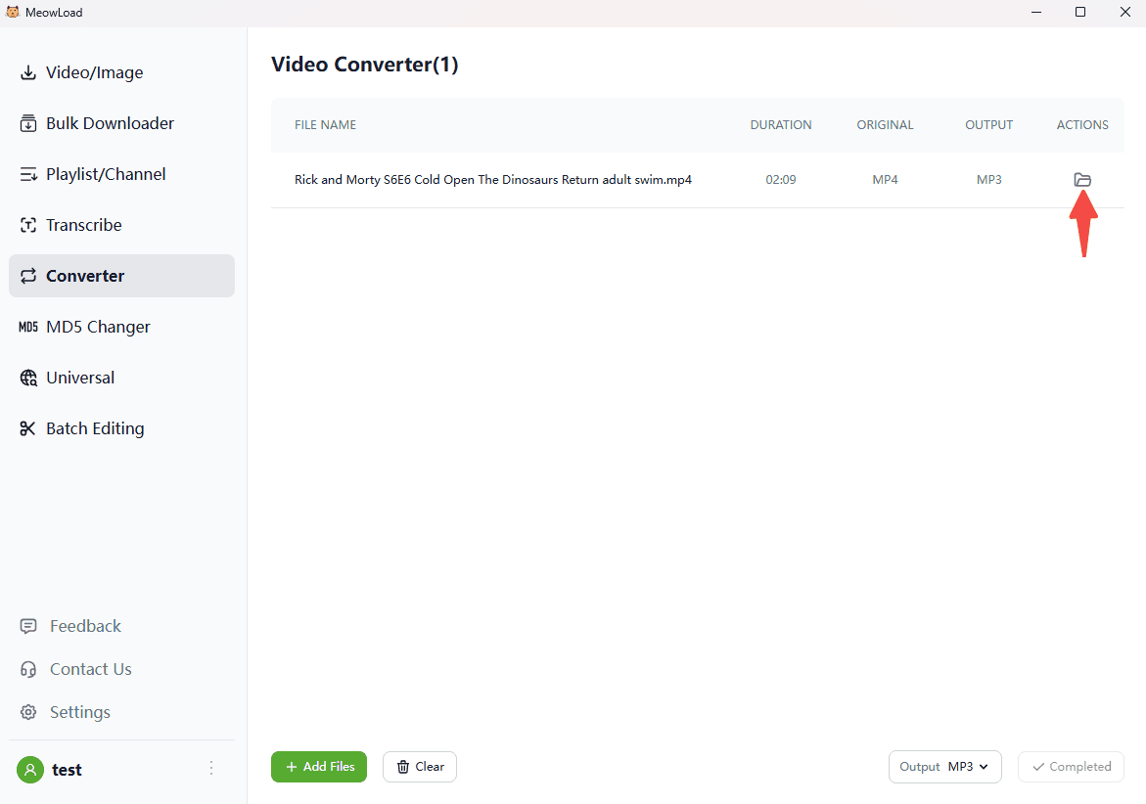1146x804 pixels.
Task: Open Settings from the sidebar
Action: pyautogui.click(x=79, y=712)
